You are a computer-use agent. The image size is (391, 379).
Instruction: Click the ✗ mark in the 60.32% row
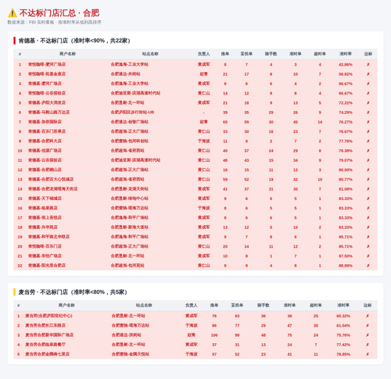coord(368,316)
